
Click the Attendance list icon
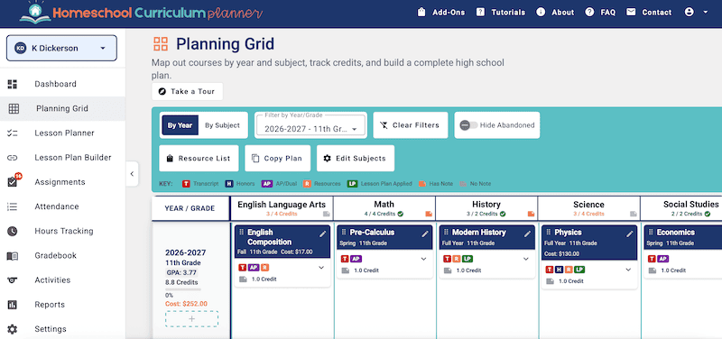(x=13, y=206)
